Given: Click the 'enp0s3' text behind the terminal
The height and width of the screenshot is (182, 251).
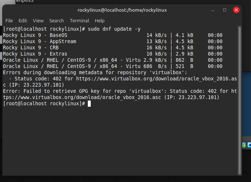Looking at the screenshot, I should (x=24, y=1).
